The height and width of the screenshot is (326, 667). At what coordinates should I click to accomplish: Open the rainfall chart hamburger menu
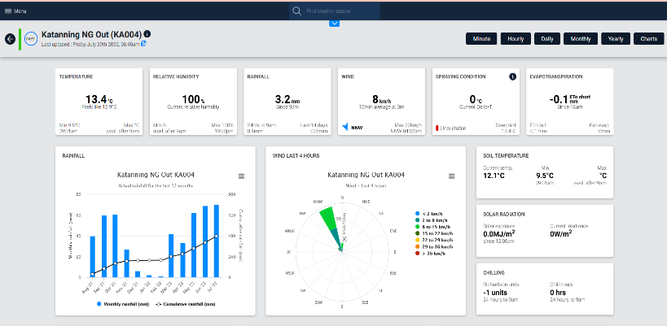241,176
